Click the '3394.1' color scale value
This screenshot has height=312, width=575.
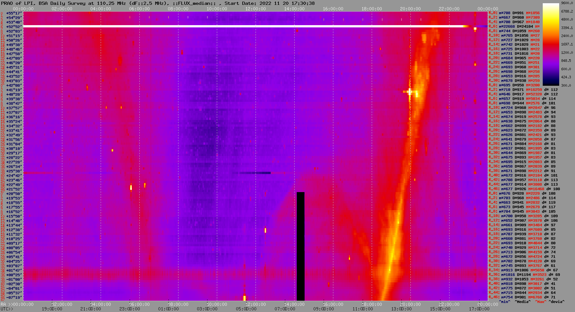[x=567, y=28]
